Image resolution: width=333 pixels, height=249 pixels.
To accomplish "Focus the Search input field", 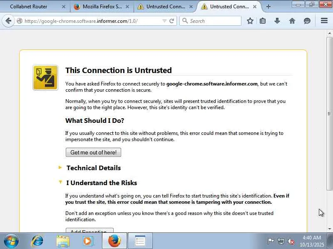I will tap(210, 21).
